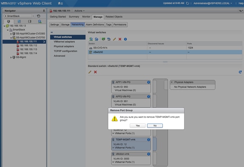Select host 192.168.155.113

[28, 49]
